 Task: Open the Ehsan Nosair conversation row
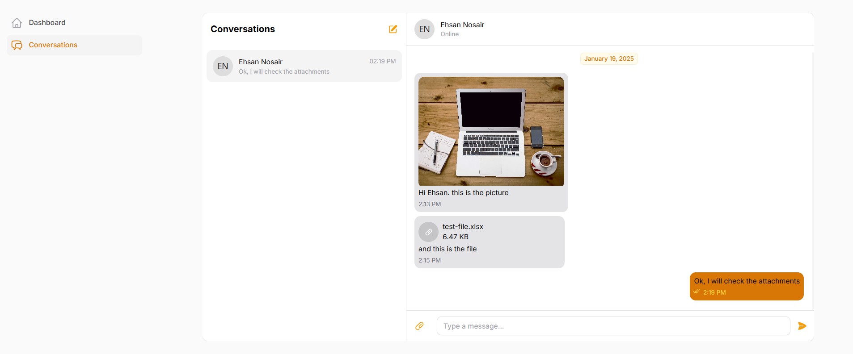pos(304,66)
